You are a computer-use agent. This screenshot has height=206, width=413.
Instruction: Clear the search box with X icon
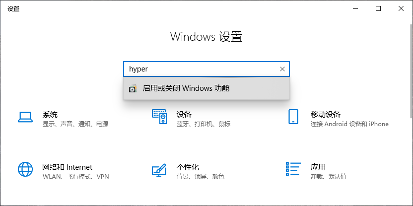(282, 69)
